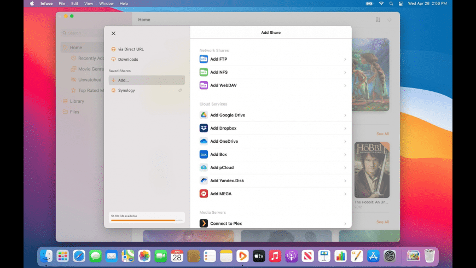This screenshot has width=476, height=268.
Task: Click the pCloud logo icon
Action: point(204,167)
